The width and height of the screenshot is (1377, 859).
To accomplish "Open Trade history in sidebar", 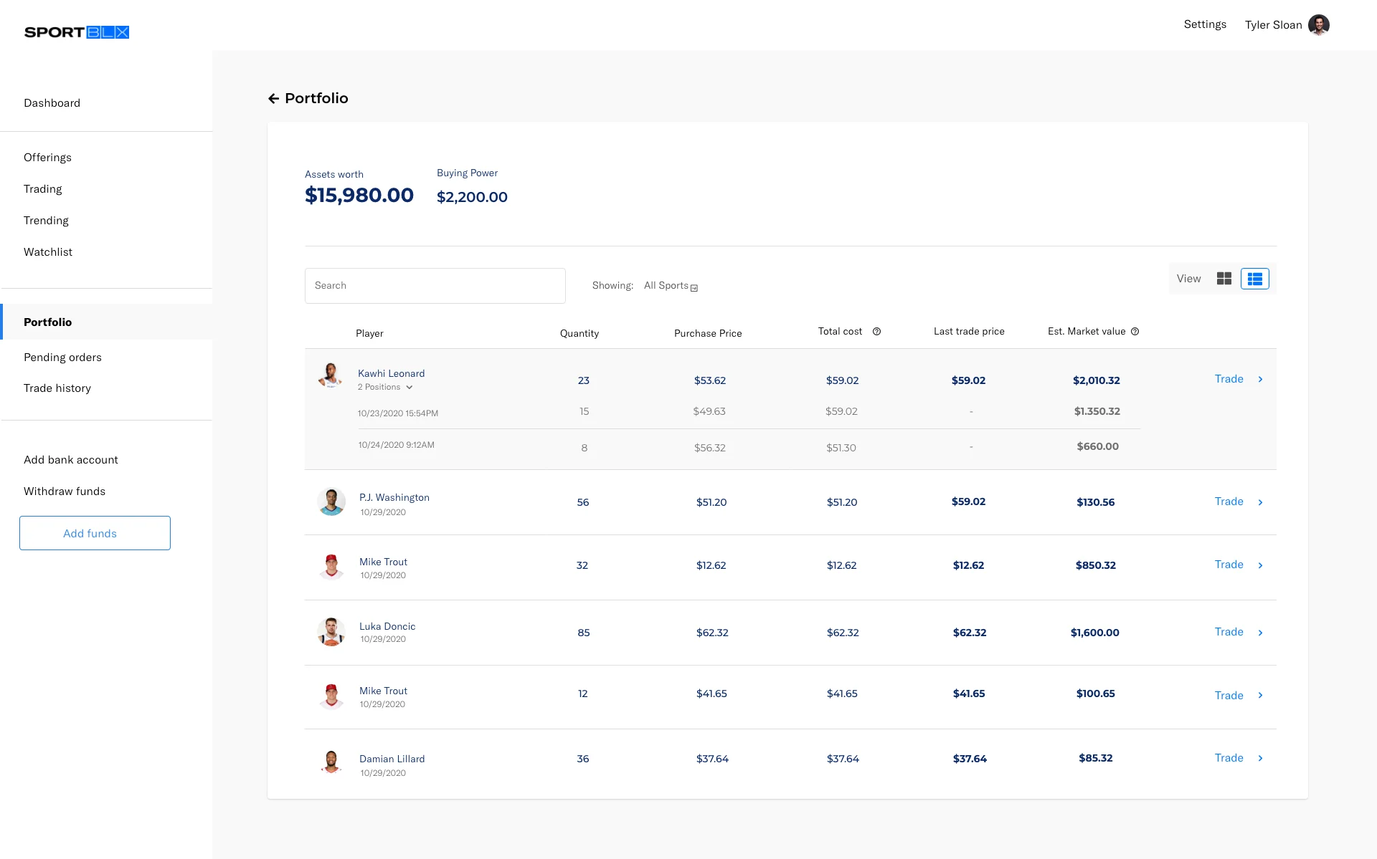I will click(x=57, y=388).
